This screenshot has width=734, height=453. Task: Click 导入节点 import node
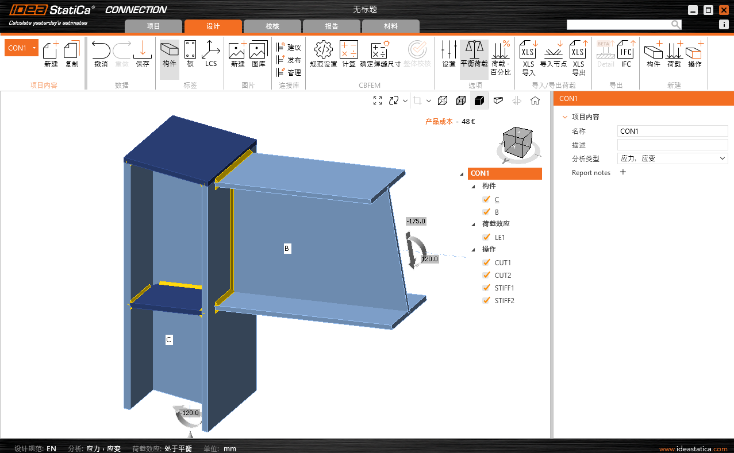point(554,55)
